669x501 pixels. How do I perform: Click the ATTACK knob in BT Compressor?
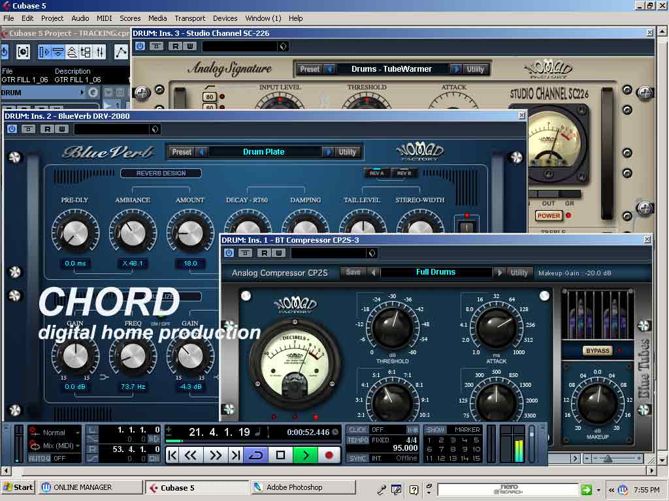pyautogui.click(x=497, y=327)
